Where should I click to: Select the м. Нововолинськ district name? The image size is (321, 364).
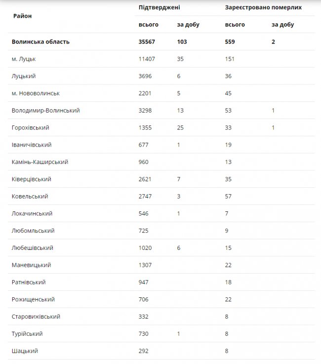pyautogui.click(x=36, y=93)
